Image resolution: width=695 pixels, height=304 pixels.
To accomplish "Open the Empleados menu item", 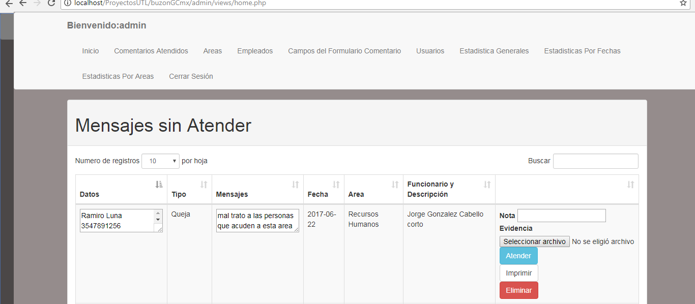I will pyautogui.click(x=255, y=51).
